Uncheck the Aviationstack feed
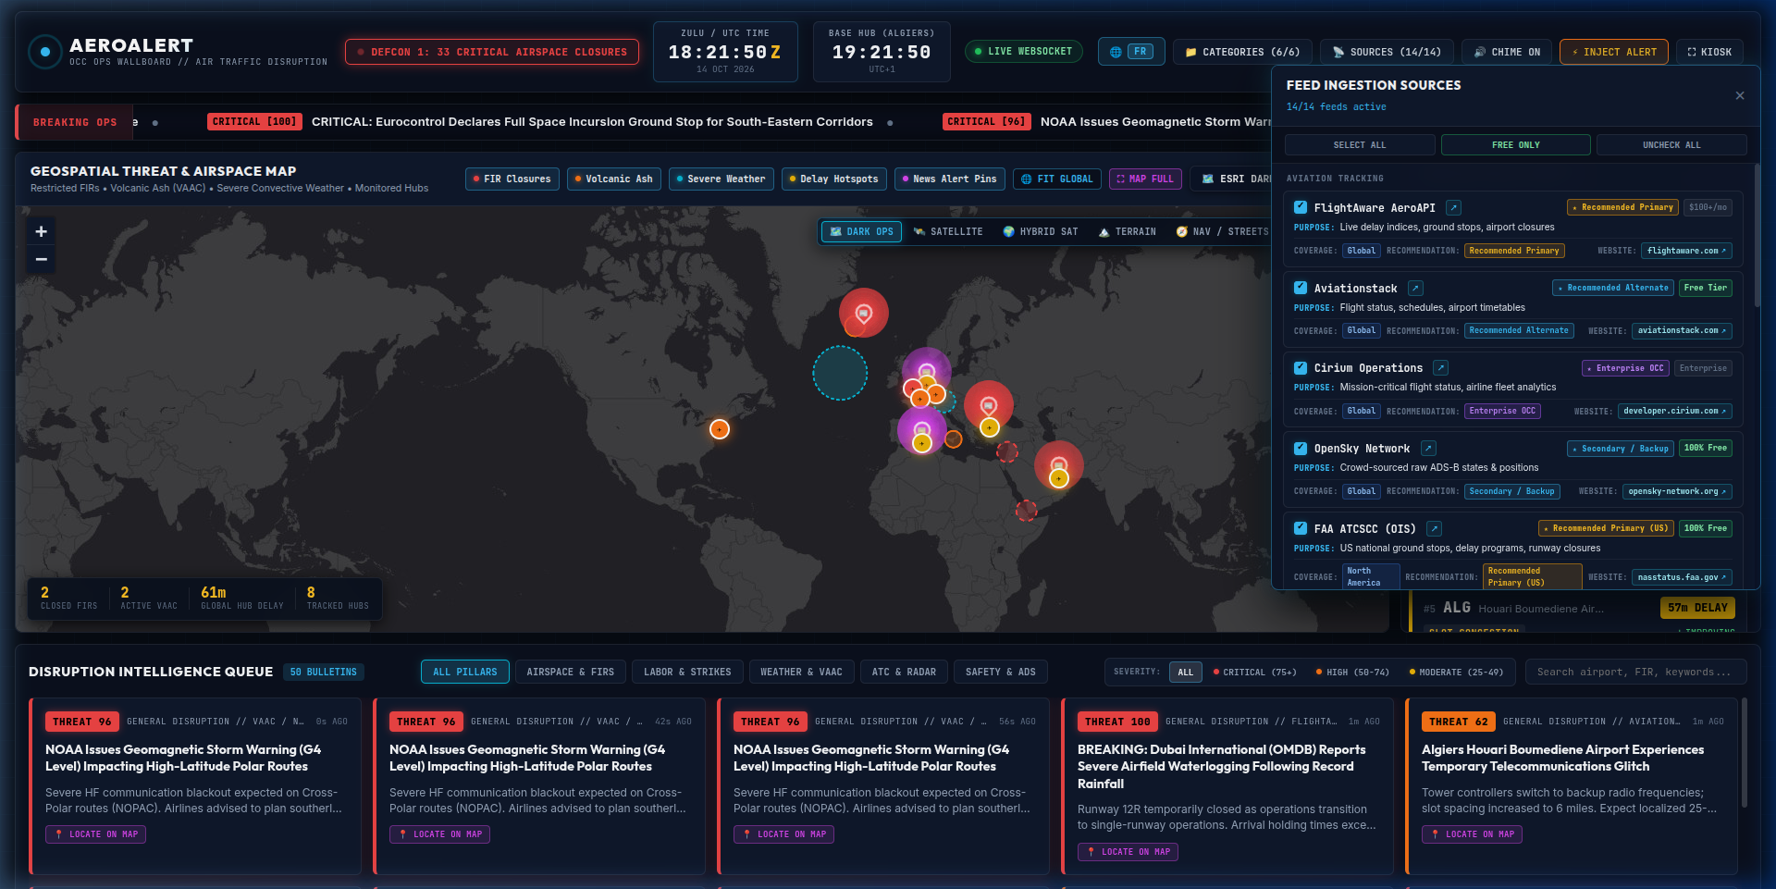 point(1301,289)
